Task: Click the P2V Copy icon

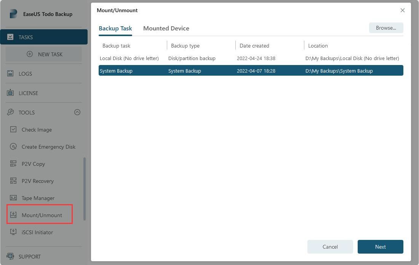Action: pyautogui.click(x=13, y=163)
